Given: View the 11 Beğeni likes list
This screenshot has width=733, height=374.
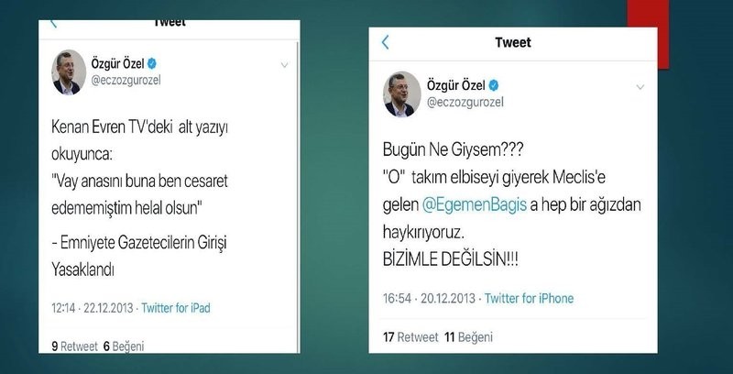Looking at the screenshot, I should click(x=468, y=337).
